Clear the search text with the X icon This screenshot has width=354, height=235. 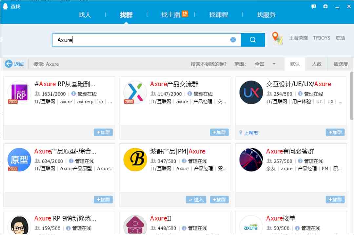pos(233,40)
